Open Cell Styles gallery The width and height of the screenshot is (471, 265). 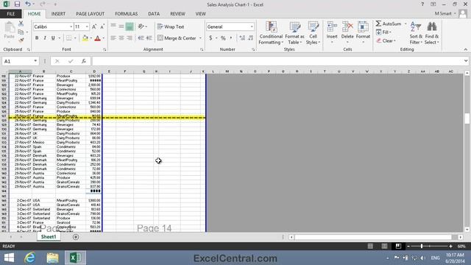(313, 33)
